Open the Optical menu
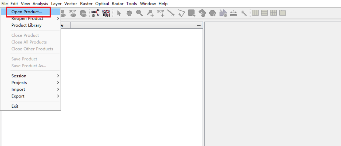The height and width of the screenshot is (146, 341). (x=102, y=4)
